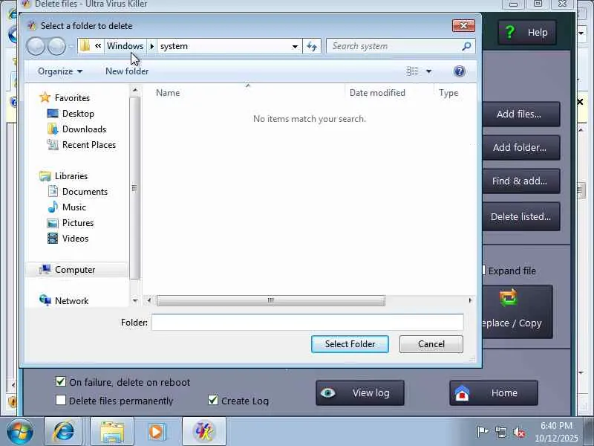
Task: Click the Action Center flag tray icon
Action: (482, 432)
